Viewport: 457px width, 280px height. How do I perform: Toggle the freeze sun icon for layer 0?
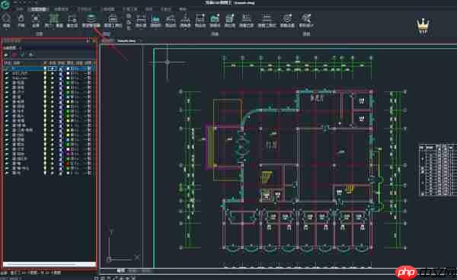[x=53, y=68]
